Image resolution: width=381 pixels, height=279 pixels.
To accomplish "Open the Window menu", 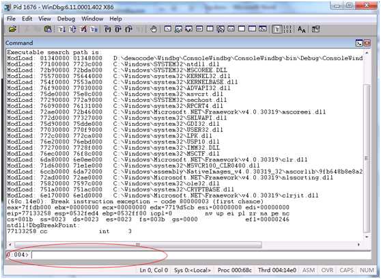I will point(92,18).
